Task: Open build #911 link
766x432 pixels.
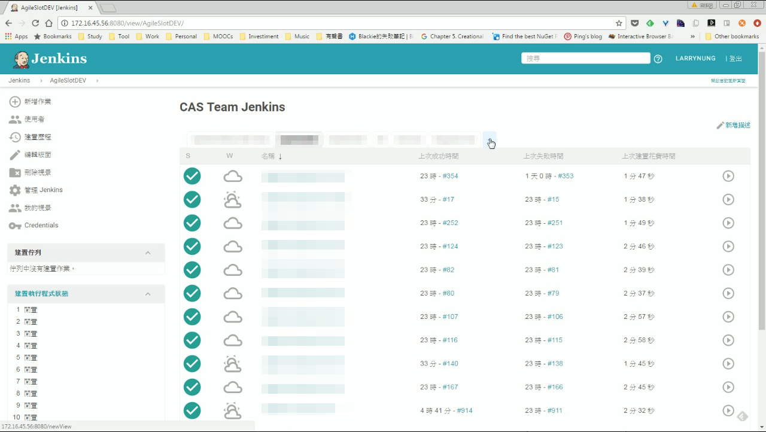Action: coord(555,410)
